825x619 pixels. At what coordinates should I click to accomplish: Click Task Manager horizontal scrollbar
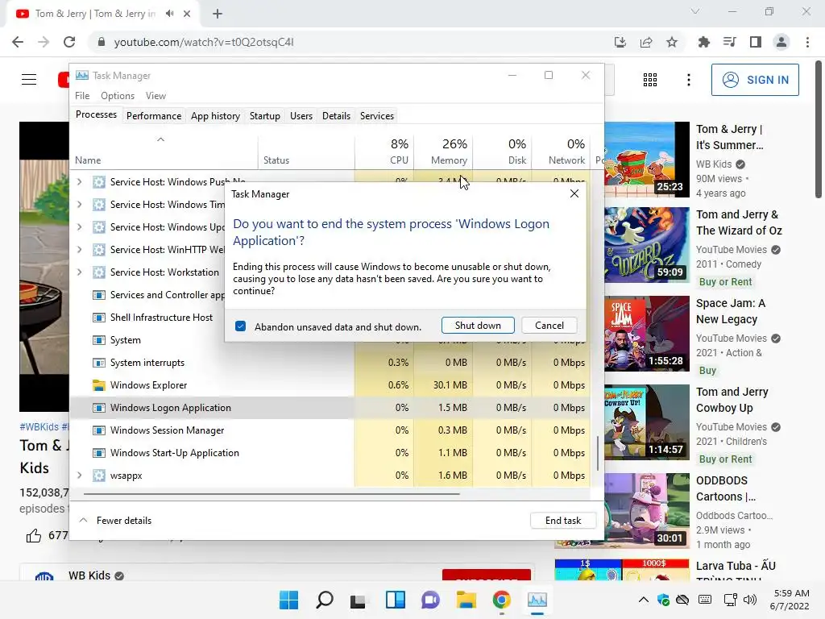272,494
